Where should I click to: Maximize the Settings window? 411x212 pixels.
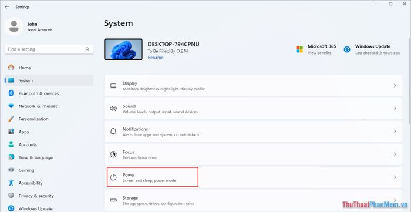(390, 4)
